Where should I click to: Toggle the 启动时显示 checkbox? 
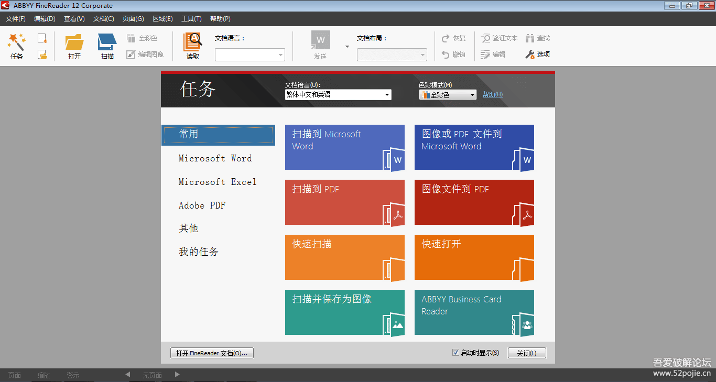[x=455, y=353]
